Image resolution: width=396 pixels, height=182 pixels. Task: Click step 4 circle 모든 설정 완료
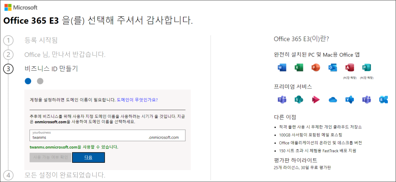[8, 175]
